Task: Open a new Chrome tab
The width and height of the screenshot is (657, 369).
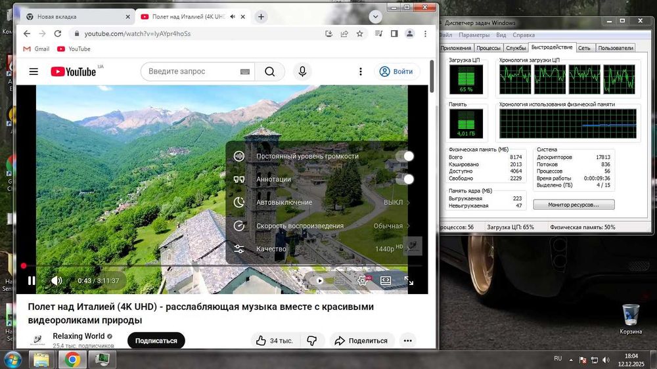Action: pyautogui.click(x=261, y=17)
